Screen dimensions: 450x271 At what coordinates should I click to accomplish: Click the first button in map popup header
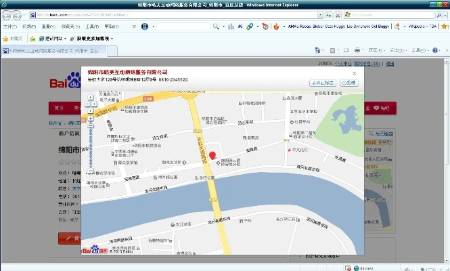323,82
